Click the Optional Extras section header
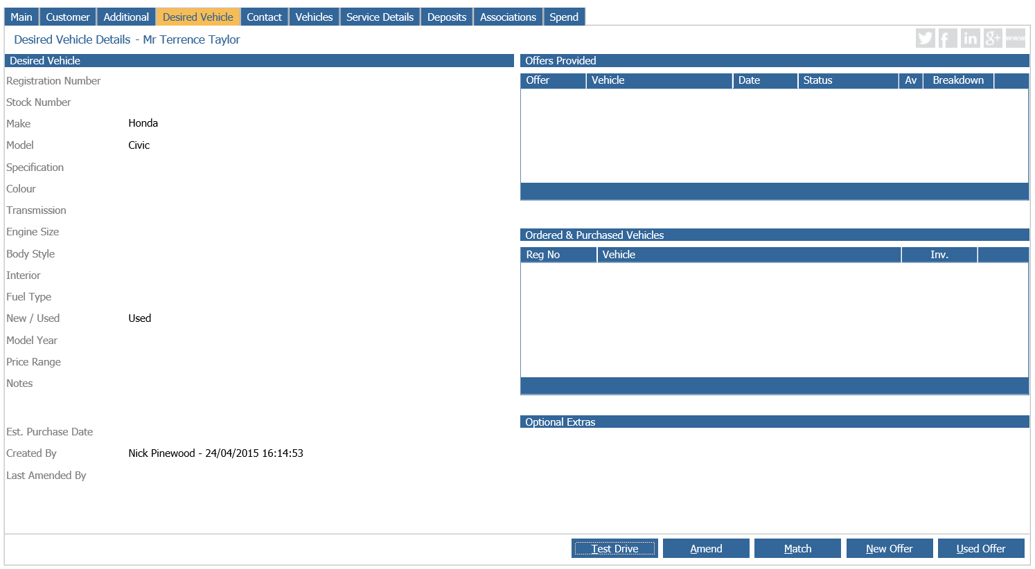Screen dimensions: 1035x569 pyautogui.click(x=775, y=422)
